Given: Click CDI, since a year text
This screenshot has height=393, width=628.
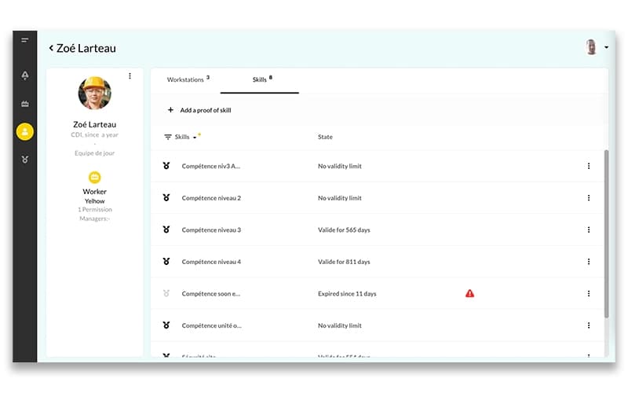Looking at the screenshot, I should (94, 134).
